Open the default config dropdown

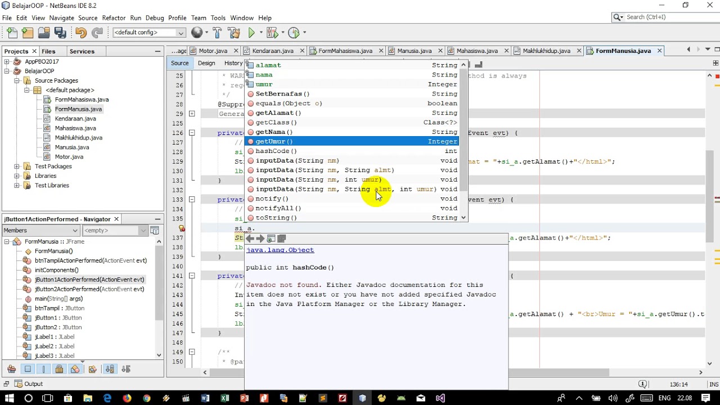click(149, 33)
